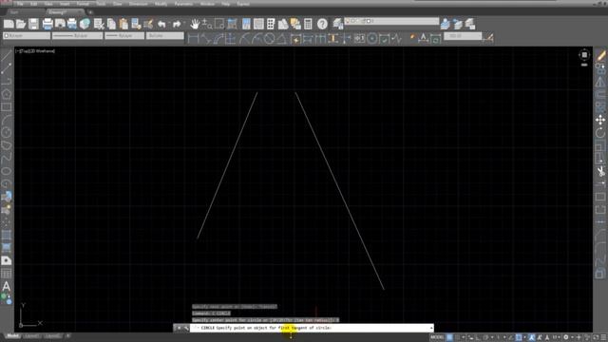This screenshot has height=342, width=608.
Task: Open the Parametric menu
Action: tap(183, 4)
